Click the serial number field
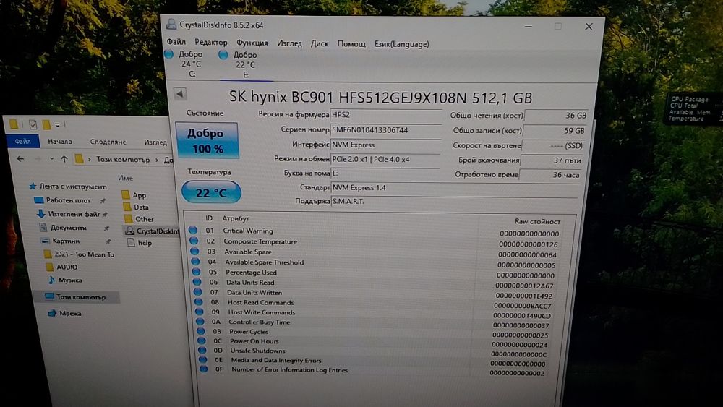The height and width of the screenshot is (407, 723). tap(386, 130)
